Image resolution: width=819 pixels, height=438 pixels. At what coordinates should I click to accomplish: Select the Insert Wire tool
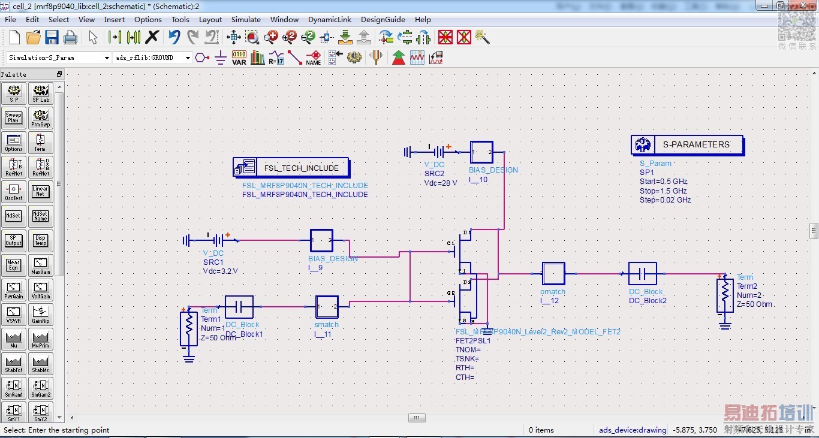pyautogui.click(x=294, y=58)
